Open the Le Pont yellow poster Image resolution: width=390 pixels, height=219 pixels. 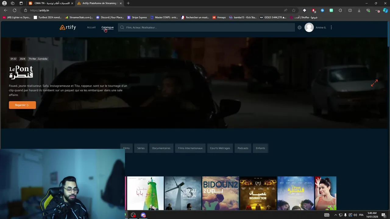296,193
